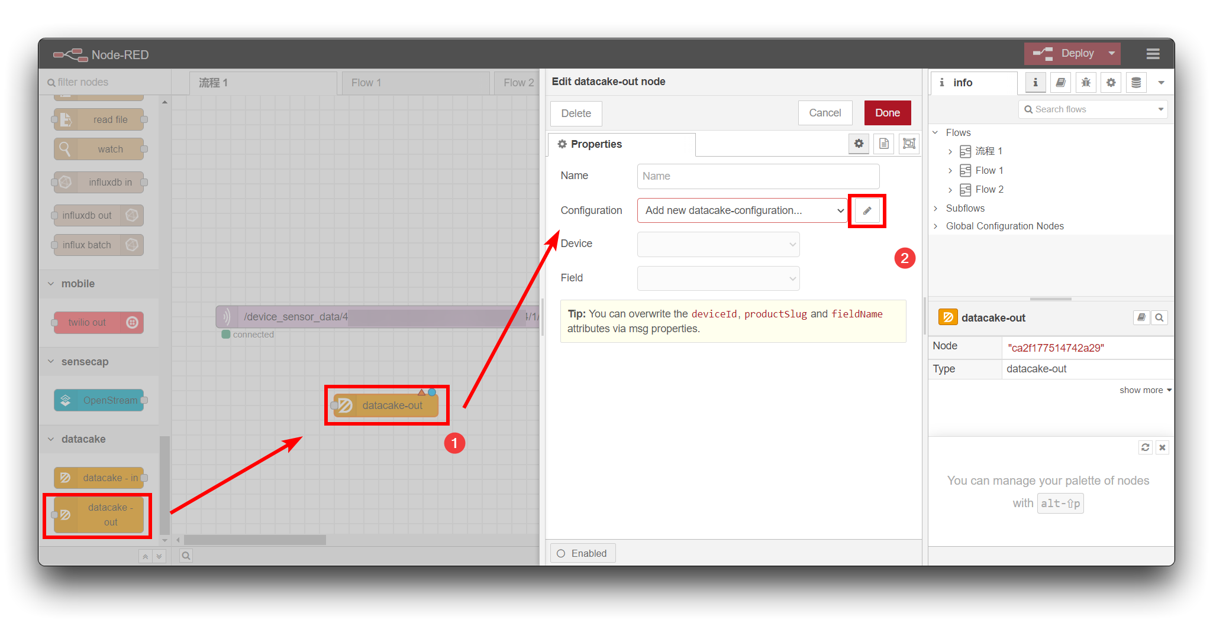Show configuration nodes gear sidebar icon
The width and height of the screenshot is (1213, 623).
(x=1111, y=83)
